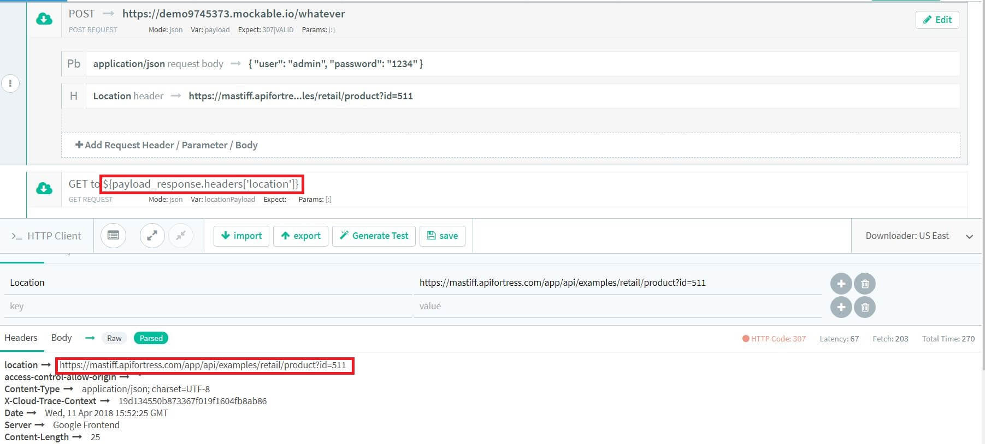The image size is (985, 444).
Task: Click the Edit button on POST request
Action: [x=937, y=20]
